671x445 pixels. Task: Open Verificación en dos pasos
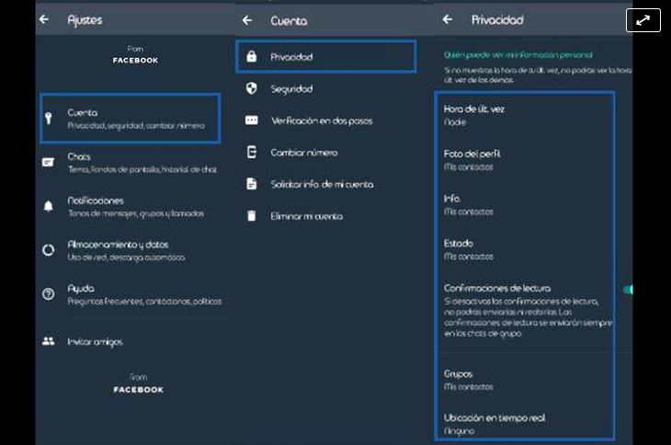point(321,120)
